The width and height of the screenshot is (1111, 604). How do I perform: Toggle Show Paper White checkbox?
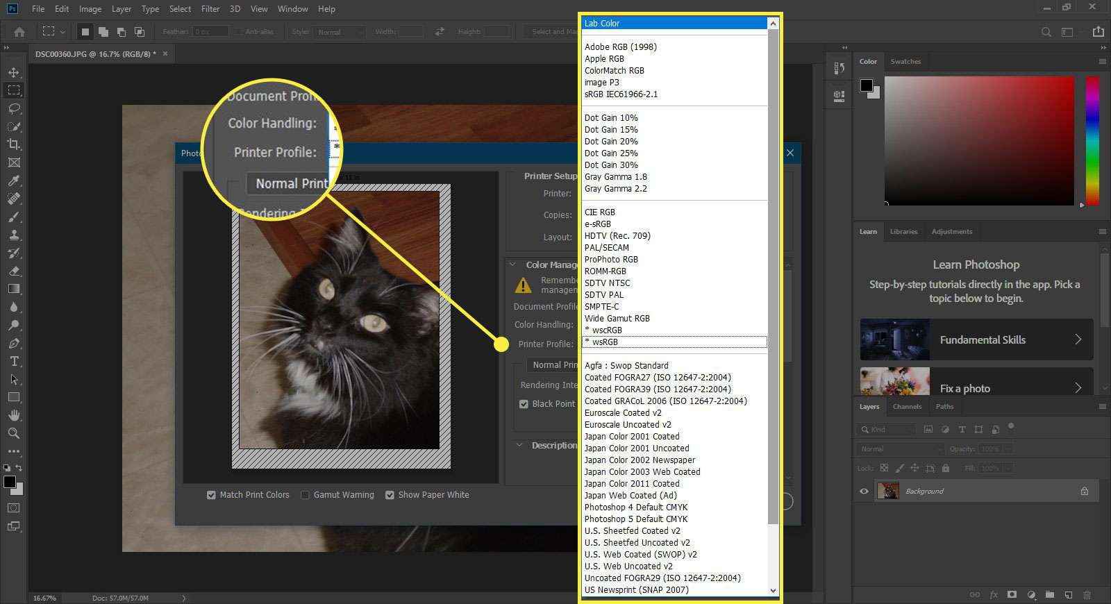[390, 495]
